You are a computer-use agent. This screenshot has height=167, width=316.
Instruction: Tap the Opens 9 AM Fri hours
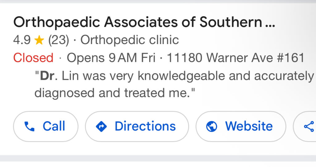pyautogui.click(x=111, y=58)
